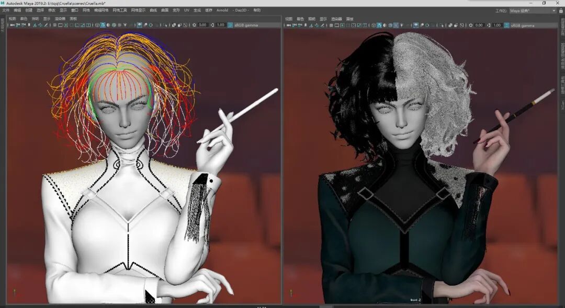Click the safe action icon in left viewport
565x308 pixels.
tap(83, 25)
